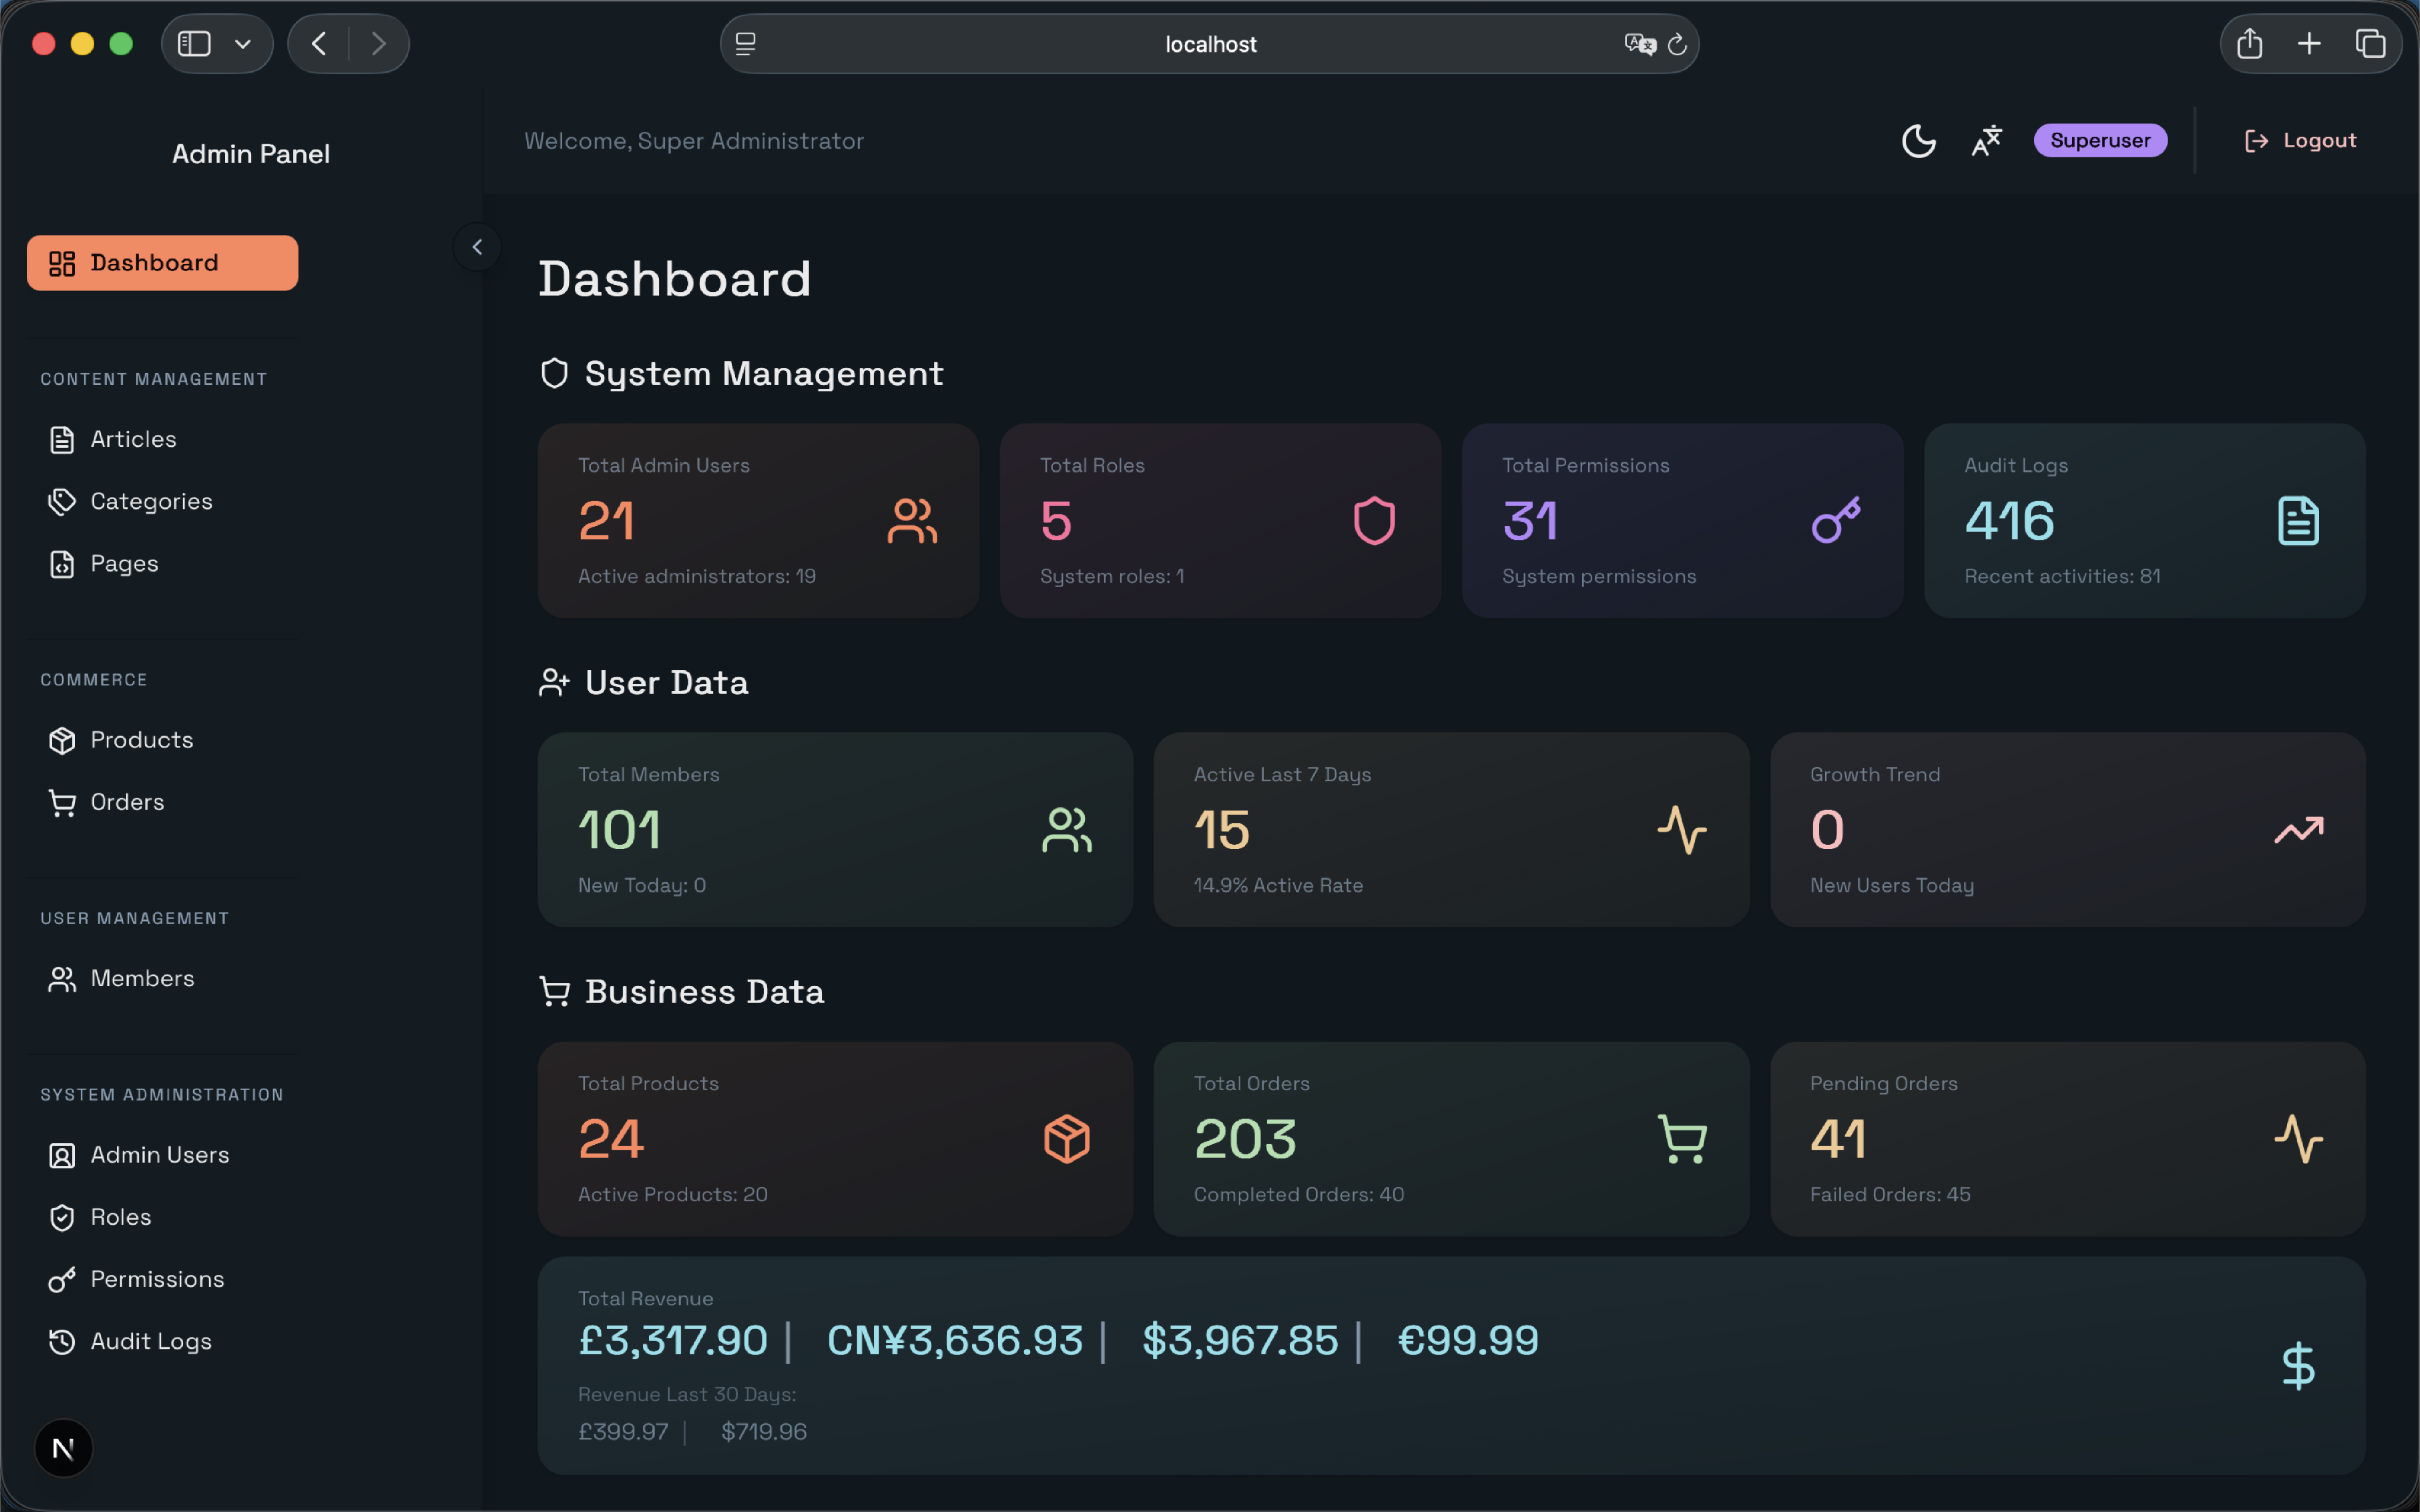Click the revenue figure $3,967.85
The width and height of the screenshot is (2420, 1512).
1240,1341
